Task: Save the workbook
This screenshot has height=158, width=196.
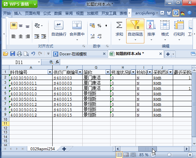Action: pos(13,54)
